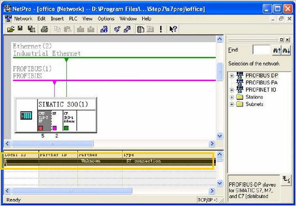Click the context help arrow icon
The image size is (296, 206).
pyautogui.click(x=173, y=29)
